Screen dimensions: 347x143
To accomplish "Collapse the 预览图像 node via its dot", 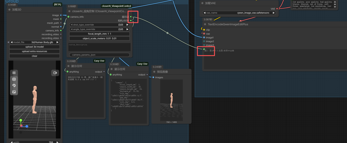I will (154, 72).
